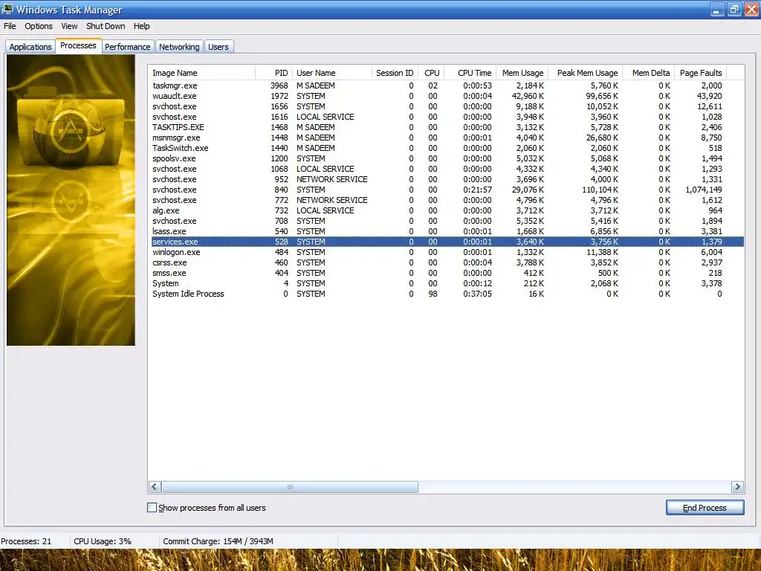
Task: Sort by PID column header
Action: (x=273, y=73)
